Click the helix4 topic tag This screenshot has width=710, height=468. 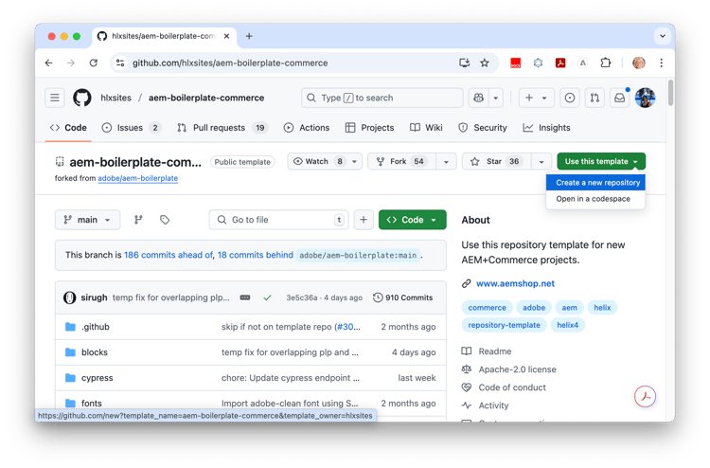point(568,325)
